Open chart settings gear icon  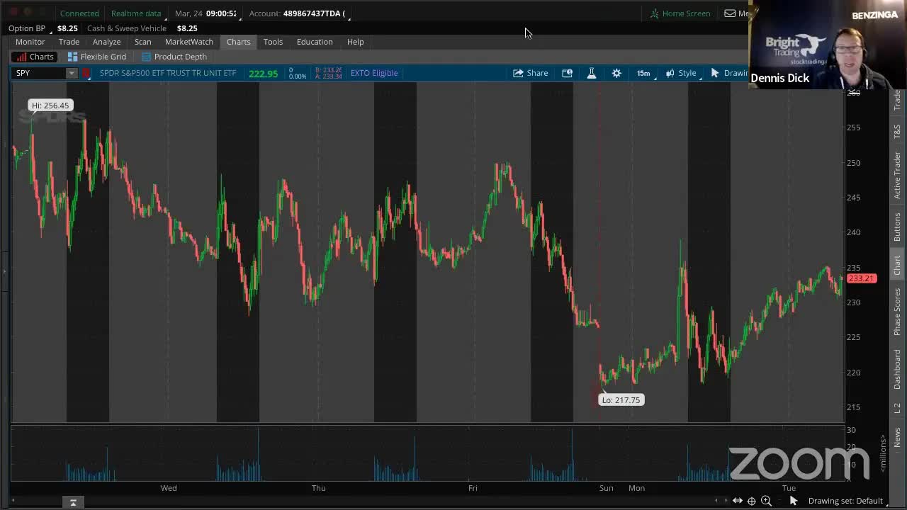pos(616,73)
